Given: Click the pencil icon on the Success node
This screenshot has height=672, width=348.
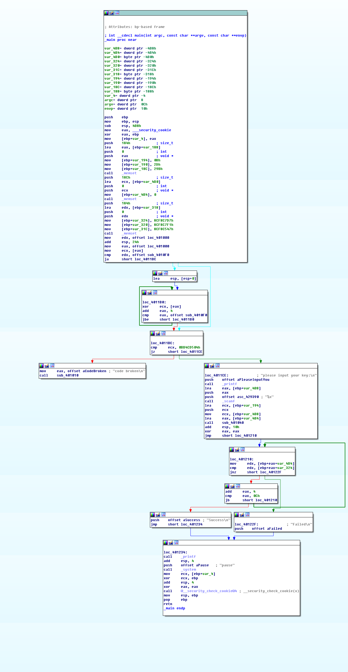Looking at the screenshot, I should click(x=158, y=515).
